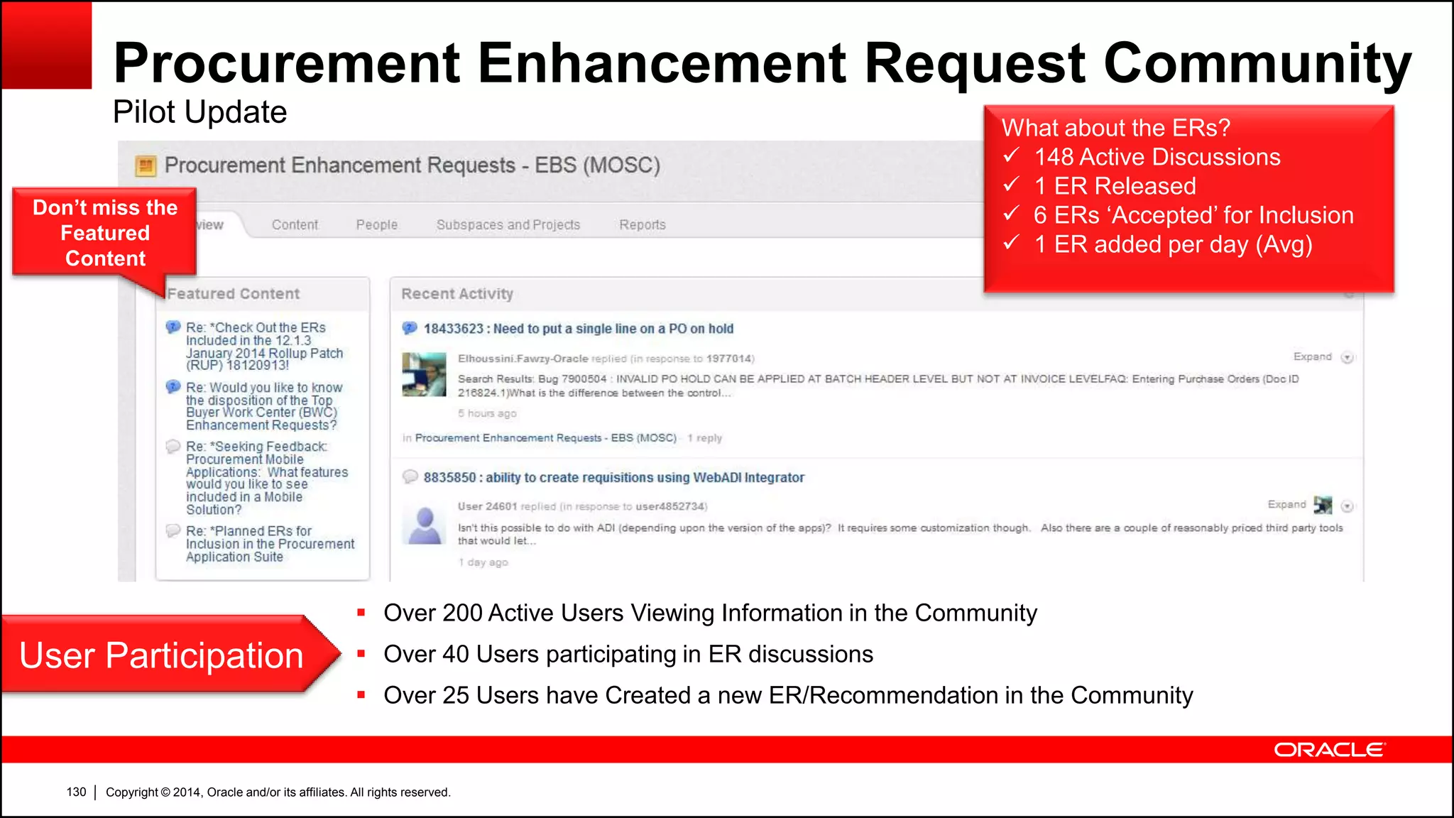Click the Oracle logo in footer bar

[x=1329, y=750]
